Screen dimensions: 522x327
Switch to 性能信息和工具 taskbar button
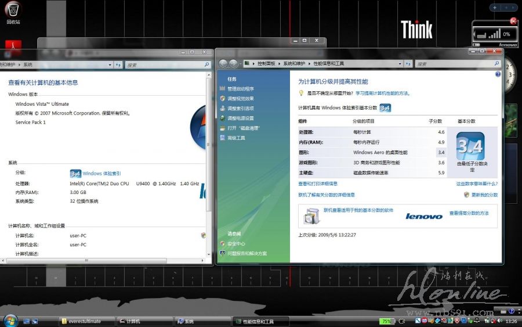click(262, 321)
